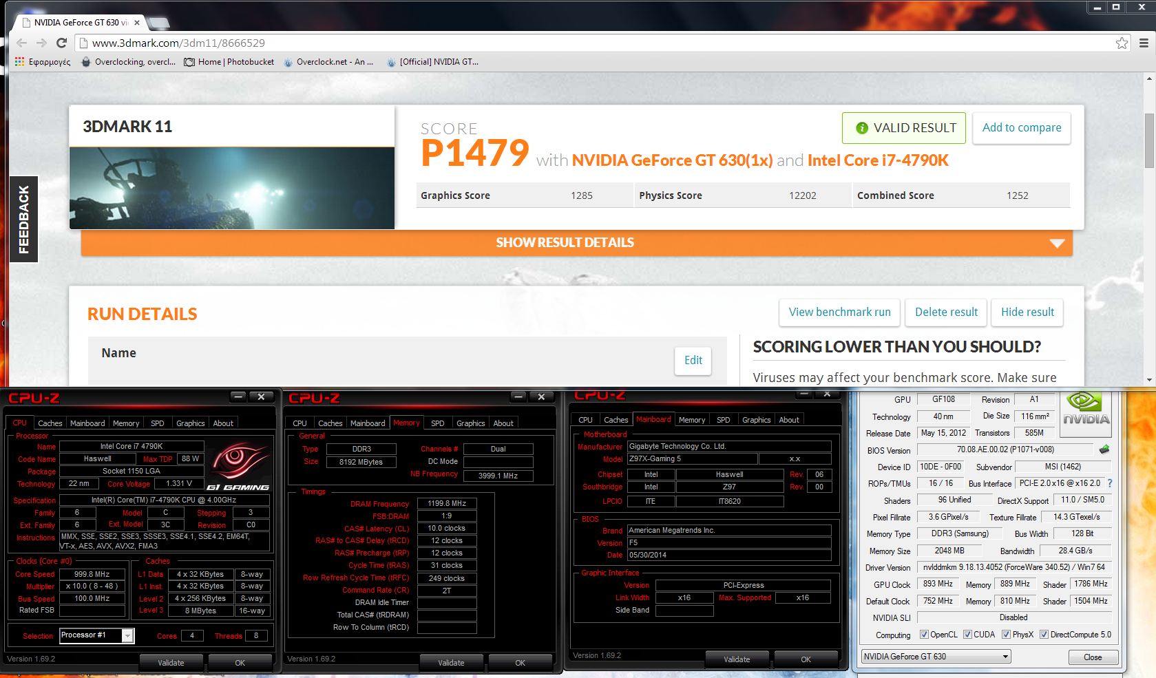Click the Intel Core i7-4790K link

point(878,160)
